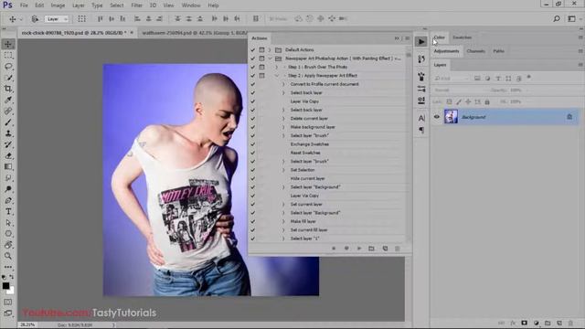Create new adjustment layer at Layers panel bottom
This screenshot has width=585, height=329.
tap(537, 323)
